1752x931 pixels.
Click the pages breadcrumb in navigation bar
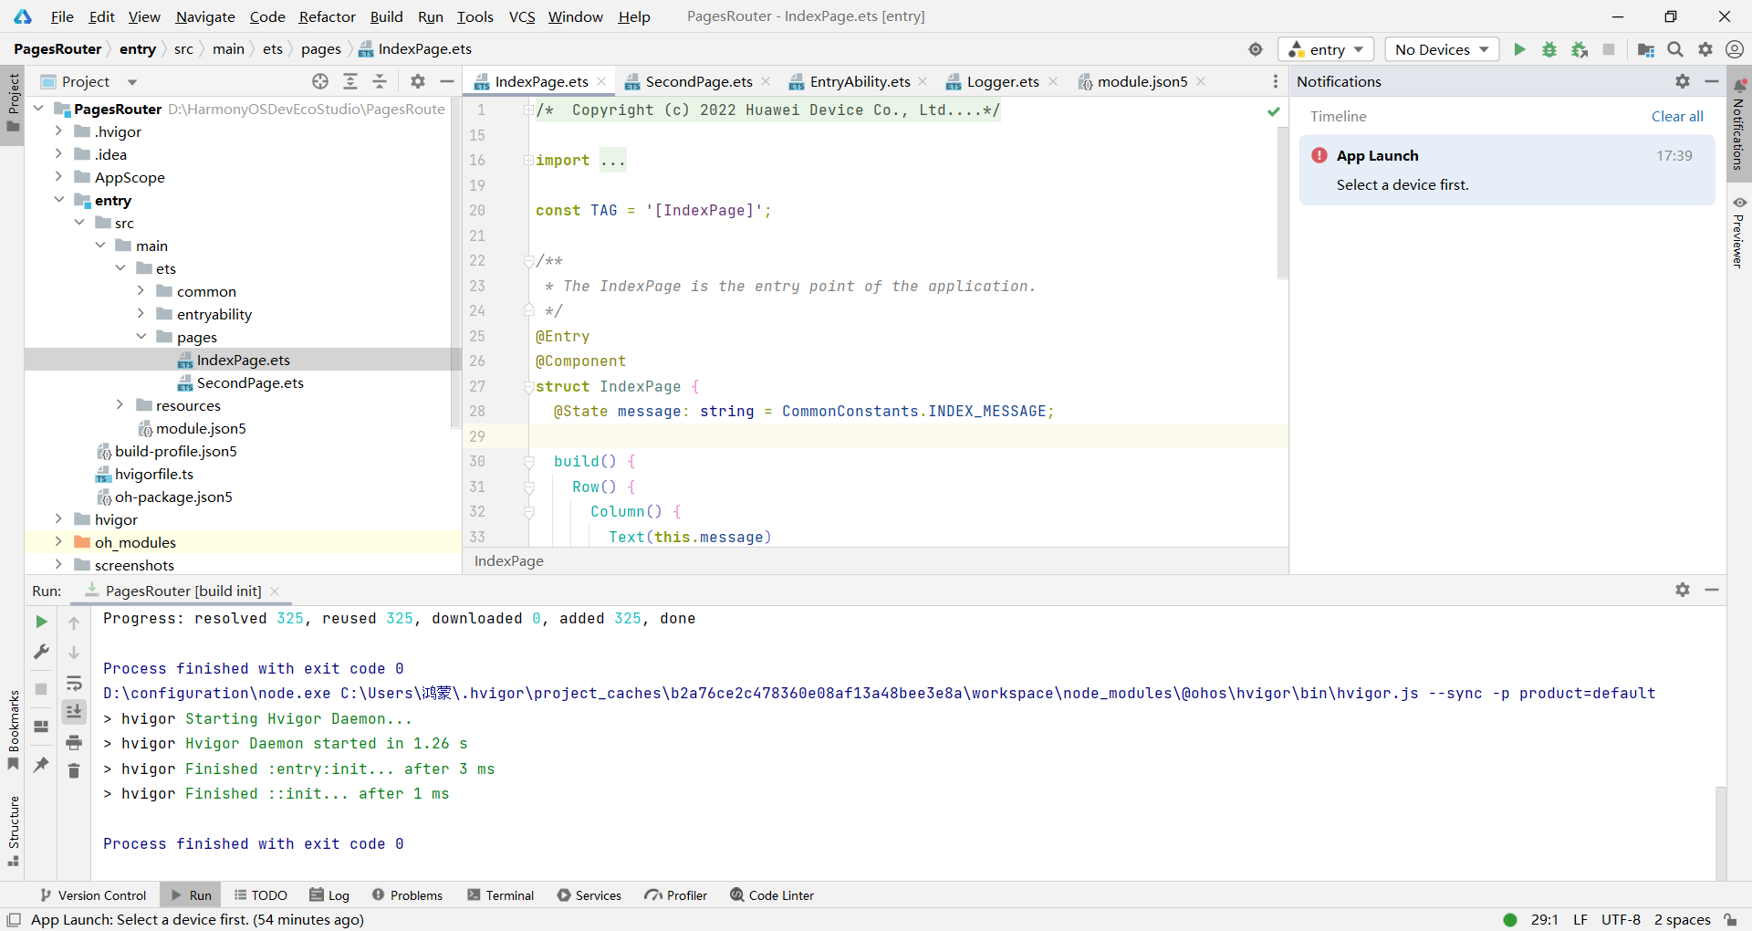pos(321,49)
